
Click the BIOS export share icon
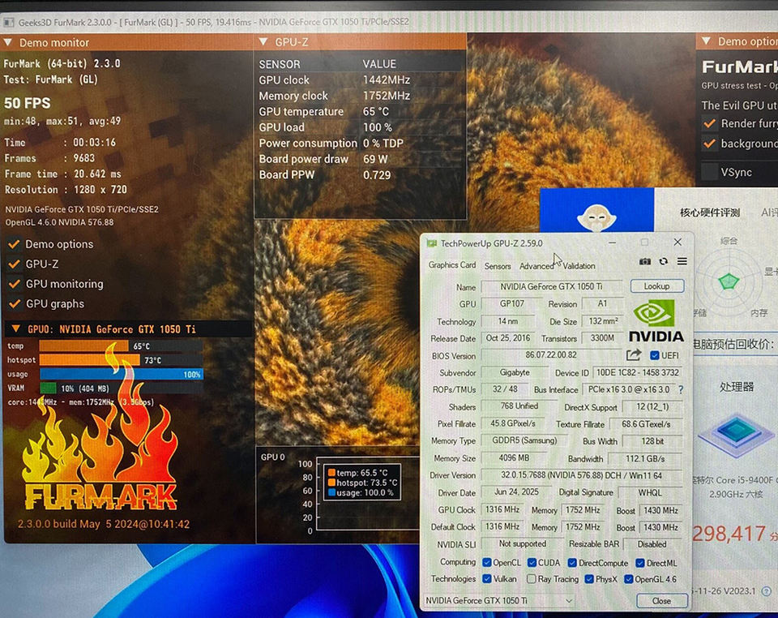(634, 355)
